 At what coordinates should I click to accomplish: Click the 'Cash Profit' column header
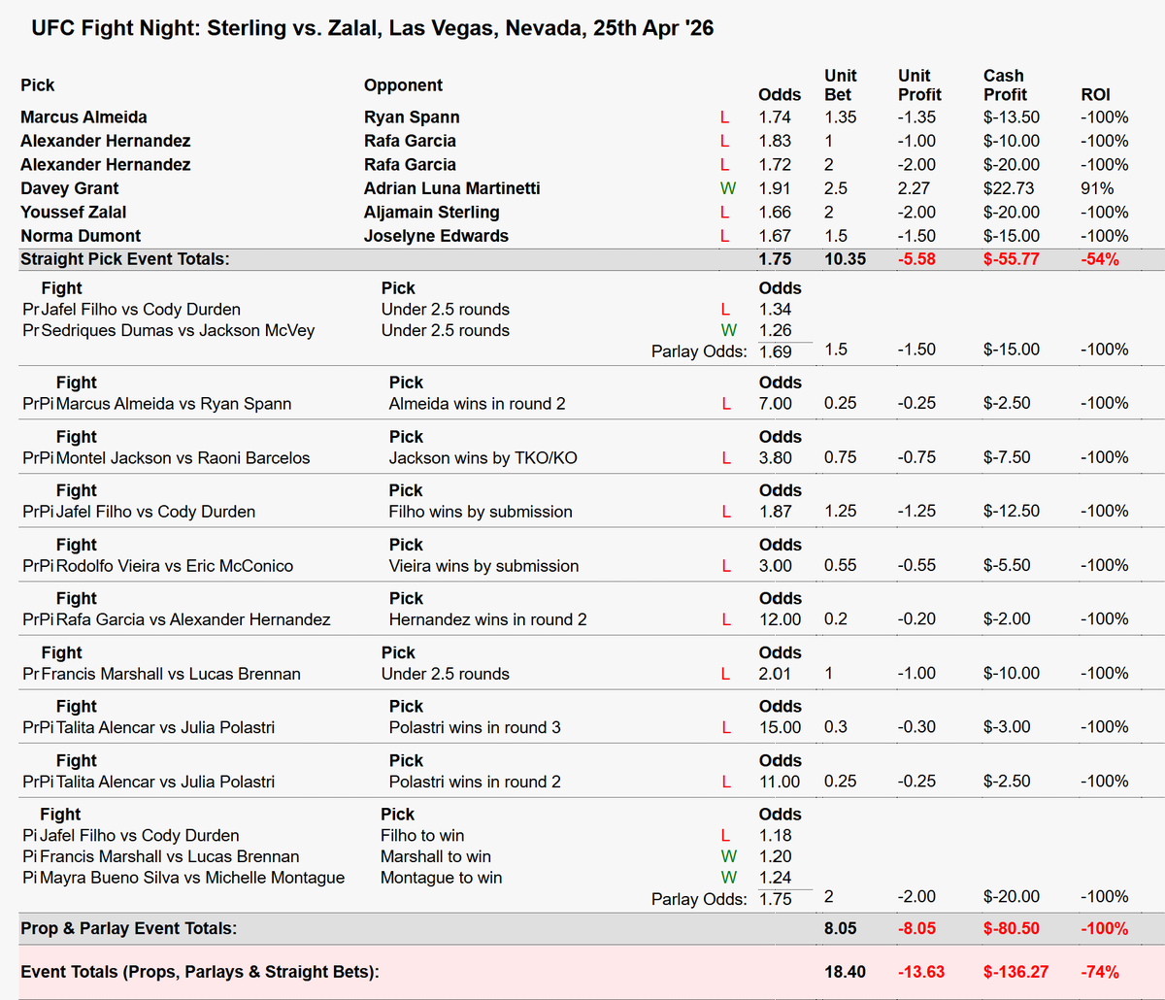click(1005, 84)
